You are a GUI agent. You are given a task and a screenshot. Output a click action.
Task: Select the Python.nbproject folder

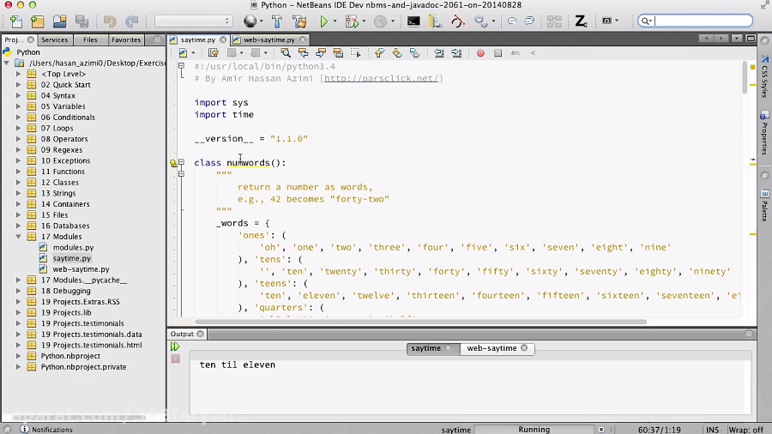[x=70, y=356]
